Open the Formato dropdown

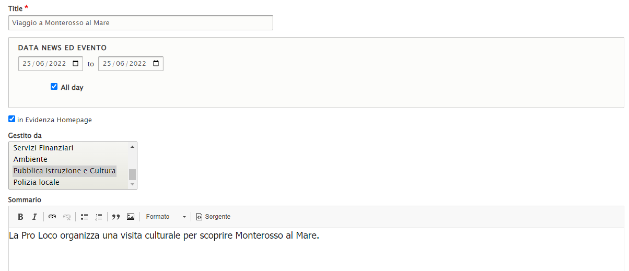pos(166,217)
